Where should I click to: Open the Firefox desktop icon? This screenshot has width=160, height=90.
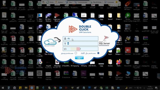point(119,63)
